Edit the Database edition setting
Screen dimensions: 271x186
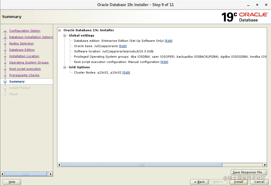(168, 41)
